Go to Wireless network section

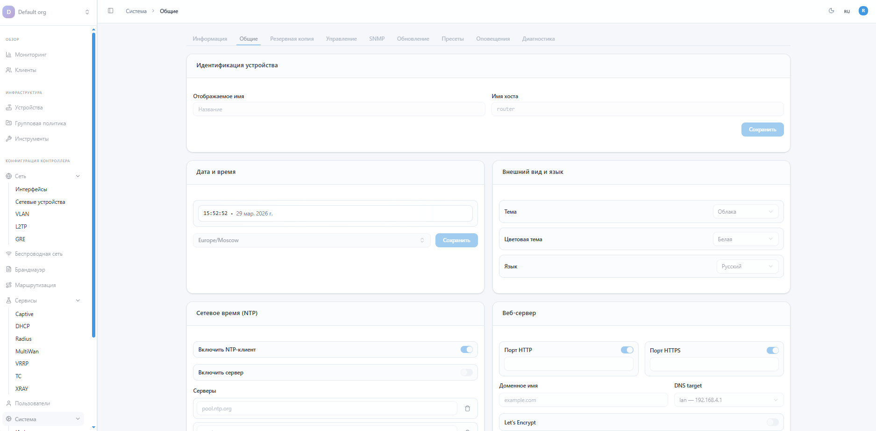(38, 254)
